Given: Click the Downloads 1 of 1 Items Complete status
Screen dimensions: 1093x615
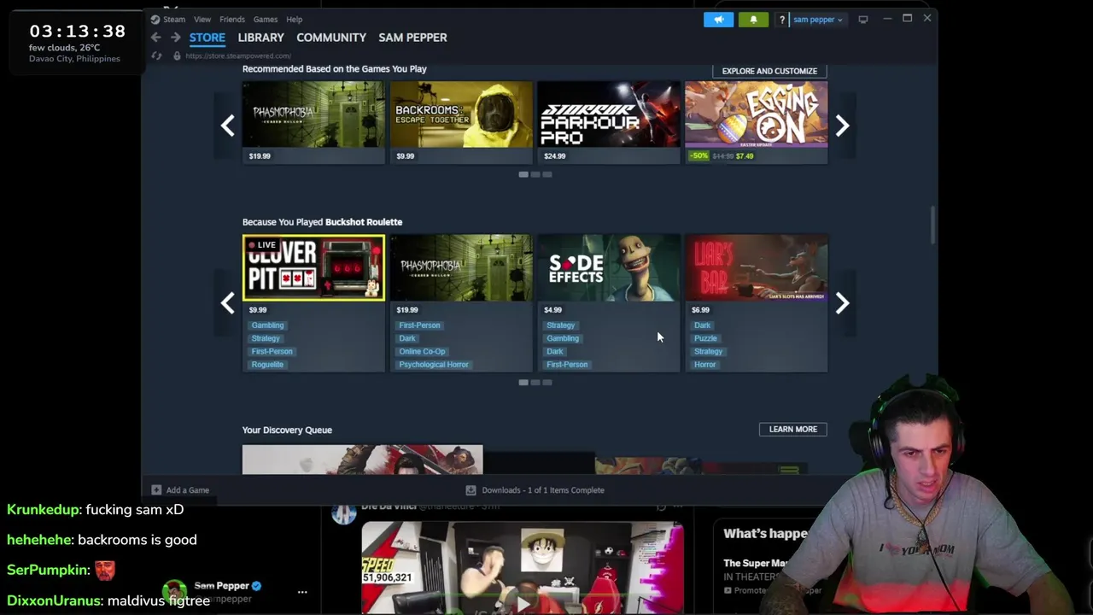Looking at the screenshot, I should 543,490.
